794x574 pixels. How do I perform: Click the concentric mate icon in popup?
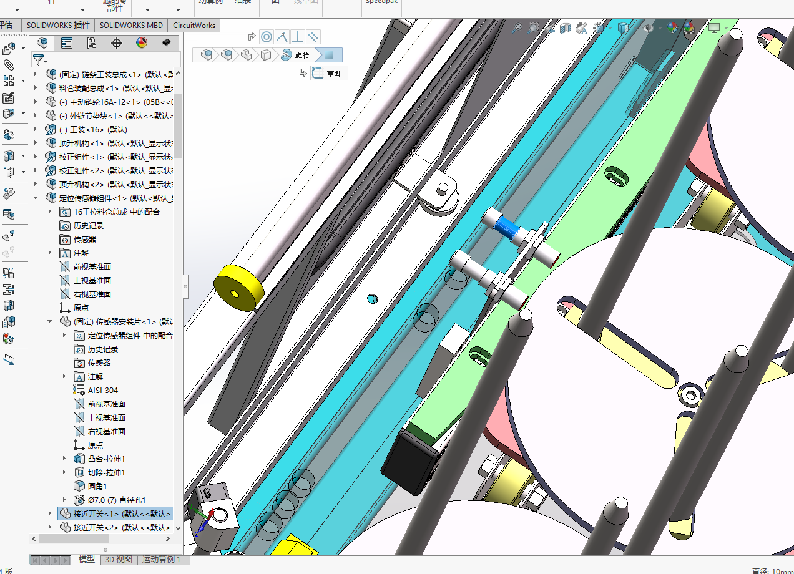(267, 36)
